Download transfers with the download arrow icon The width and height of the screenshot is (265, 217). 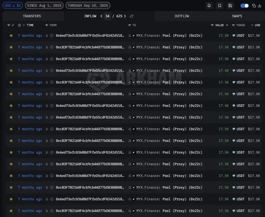point(260,6)
